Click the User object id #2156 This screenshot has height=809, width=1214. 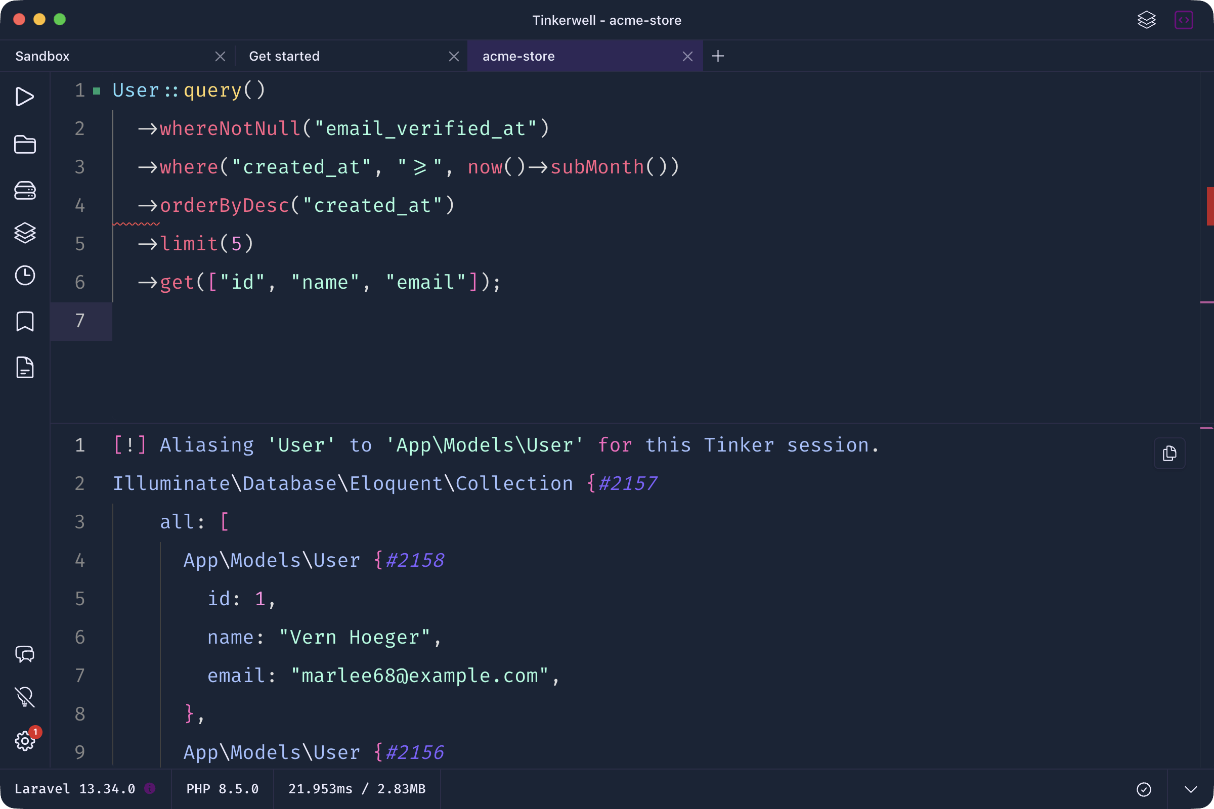coord(414,752)
